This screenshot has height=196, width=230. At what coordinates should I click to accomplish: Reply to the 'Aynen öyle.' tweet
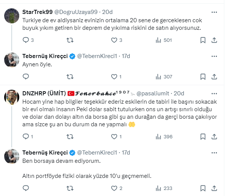pyautogui.click(x=26, y=77)
